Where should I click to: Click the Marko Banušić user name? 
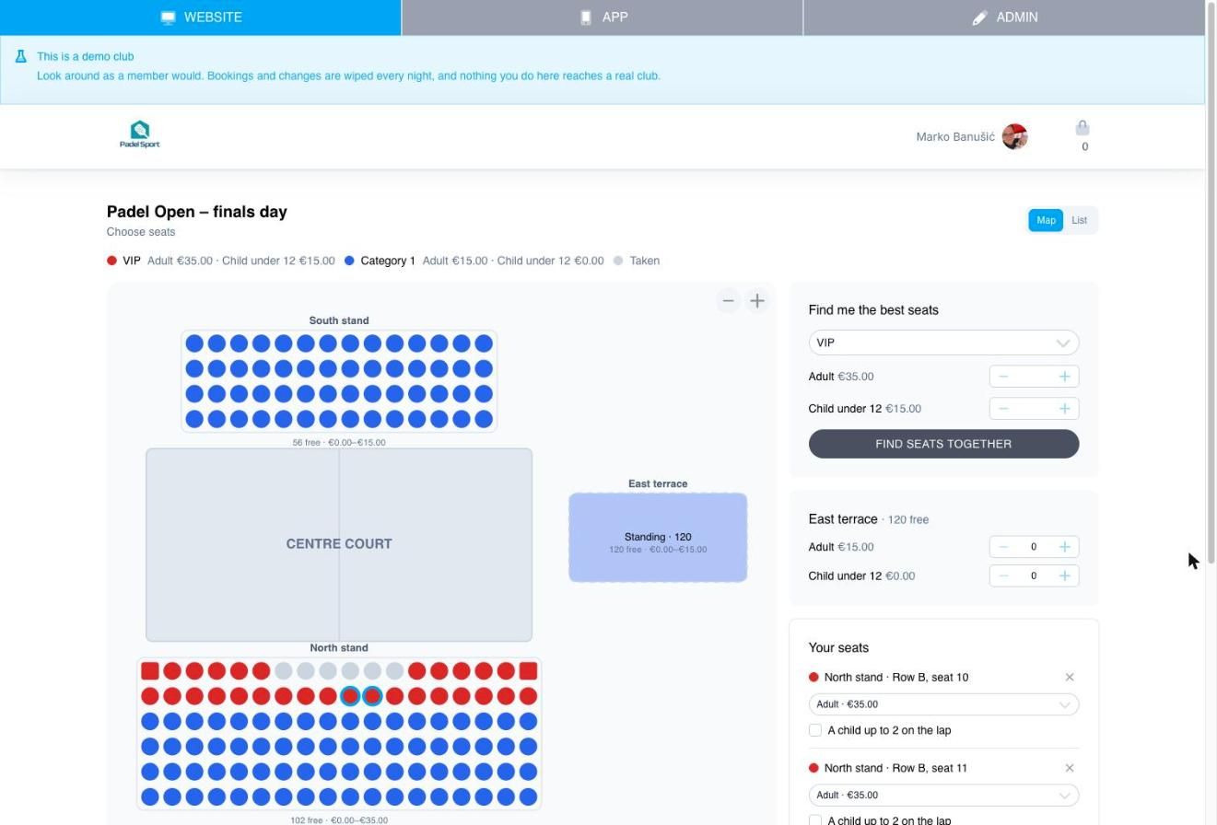pos(955,136)
